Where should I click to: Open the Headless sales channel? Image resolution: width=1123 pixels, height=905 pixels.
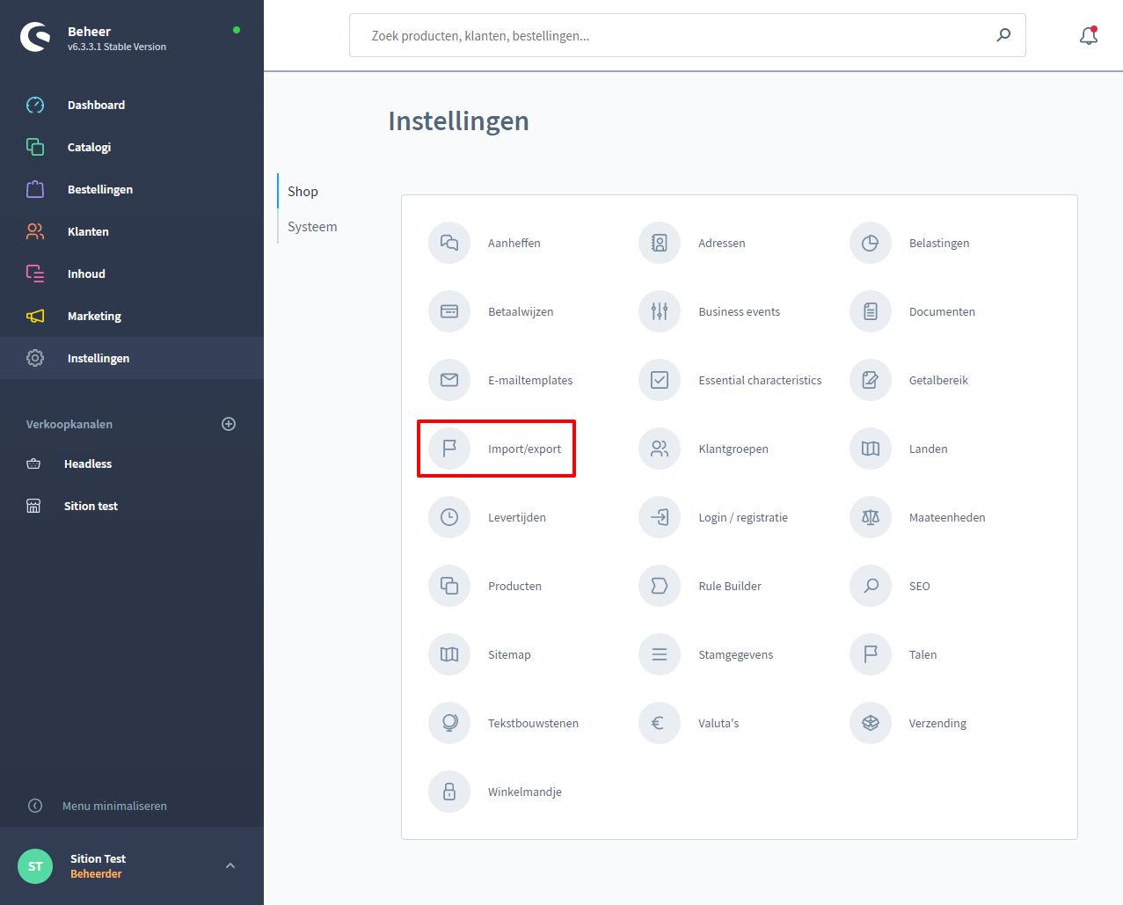click(88, 463)
